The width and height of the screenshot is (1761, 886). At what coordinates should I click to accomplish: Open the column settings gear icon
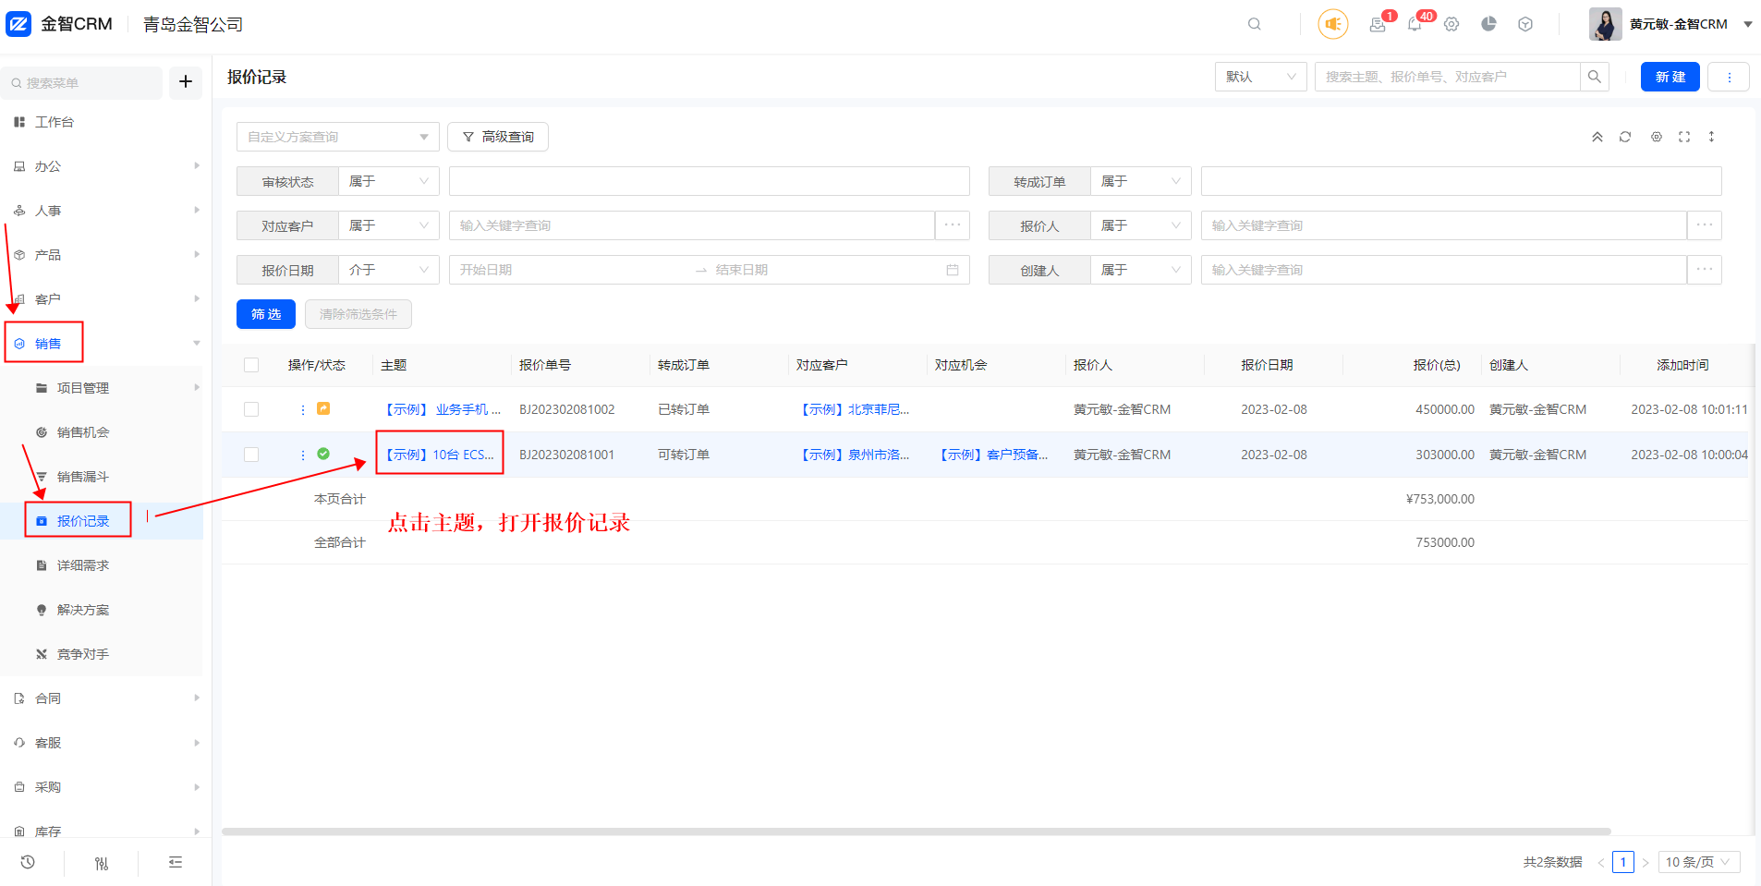click(x=1657, y=137)
